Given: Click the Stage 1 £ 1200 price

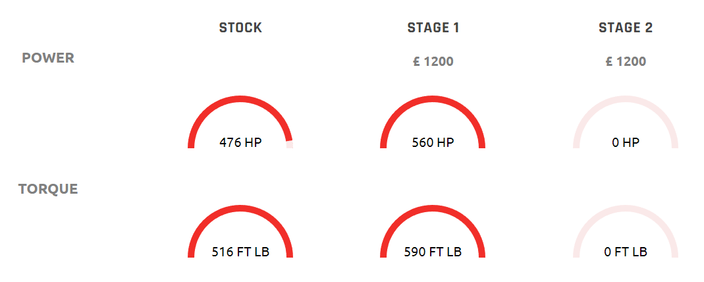Looking at the screenshot, I should tap(433, 61).
